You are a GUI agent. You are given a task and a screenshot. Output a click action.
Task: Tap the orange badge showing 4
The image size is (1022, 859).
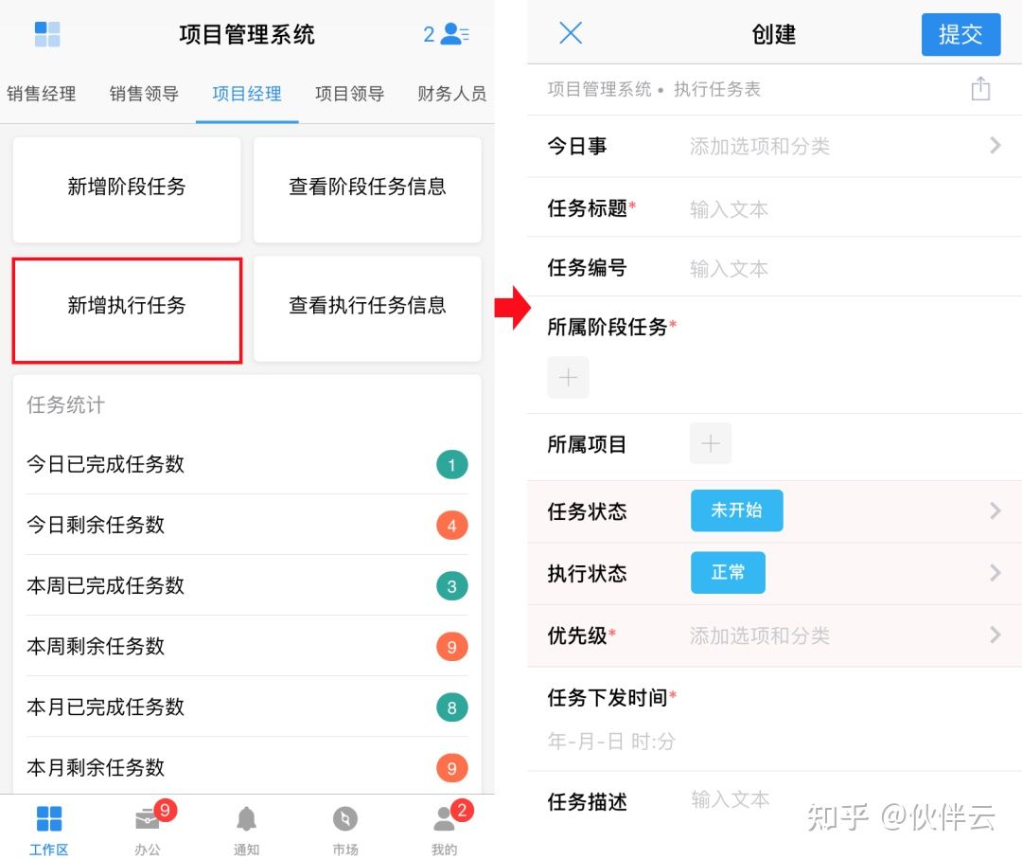[x=451, y=526]
